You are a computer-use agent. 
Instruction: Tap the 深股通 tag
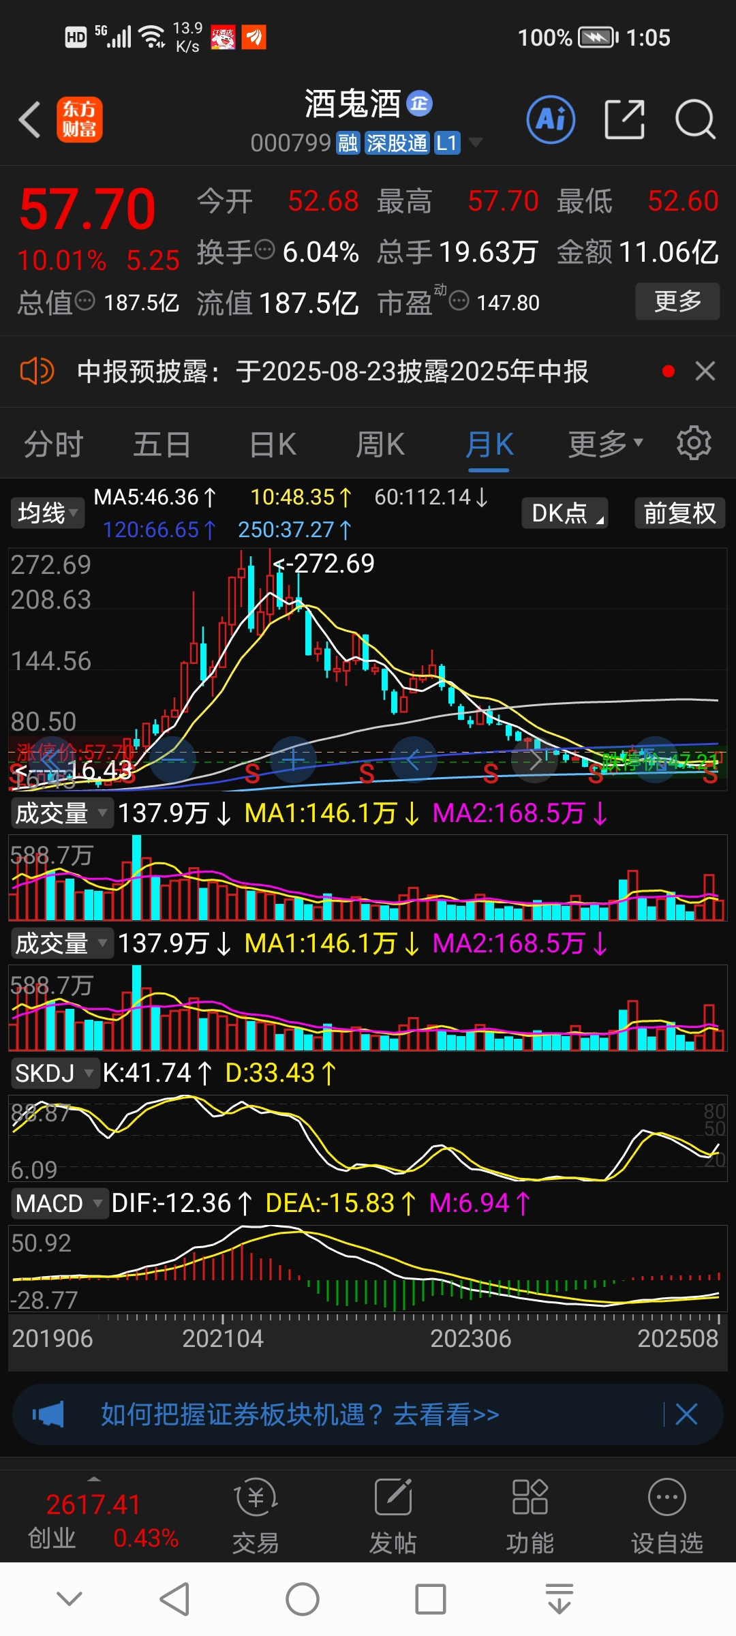397,143
